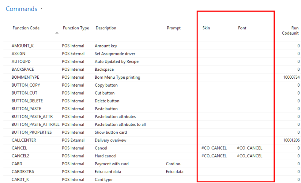Sort by the Skin column header

point(206,28)
